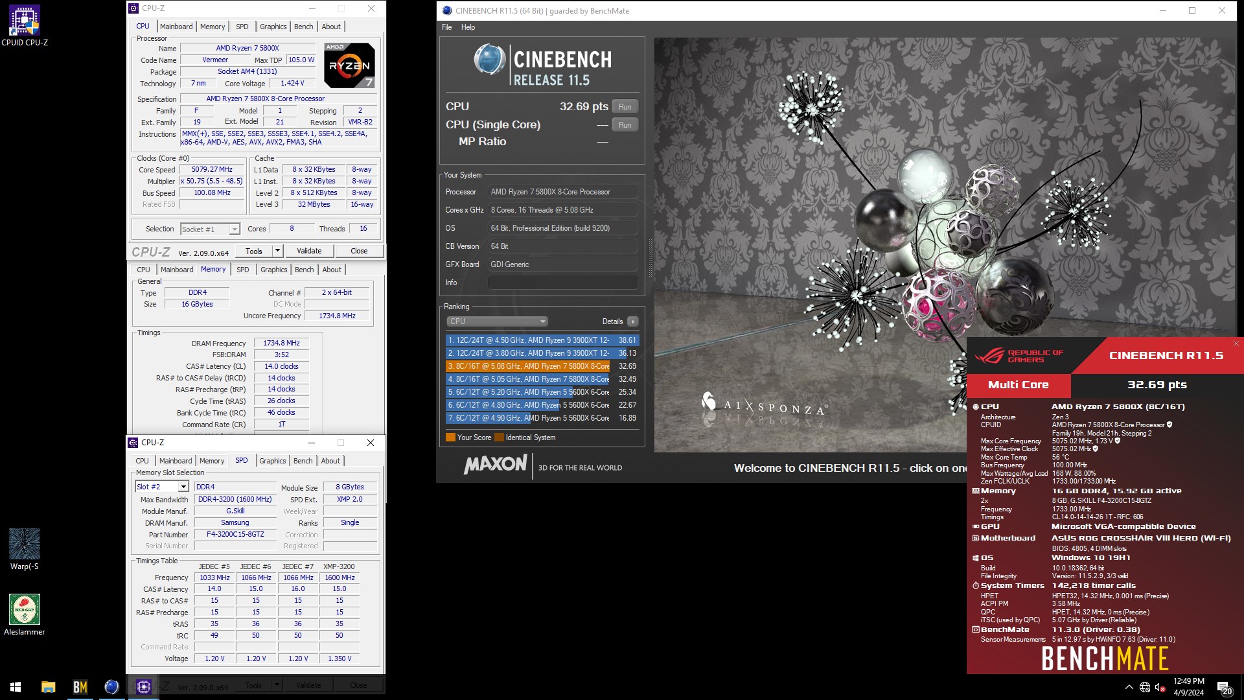Open Bench tab in top CPU-Z window

coord(303,27)
